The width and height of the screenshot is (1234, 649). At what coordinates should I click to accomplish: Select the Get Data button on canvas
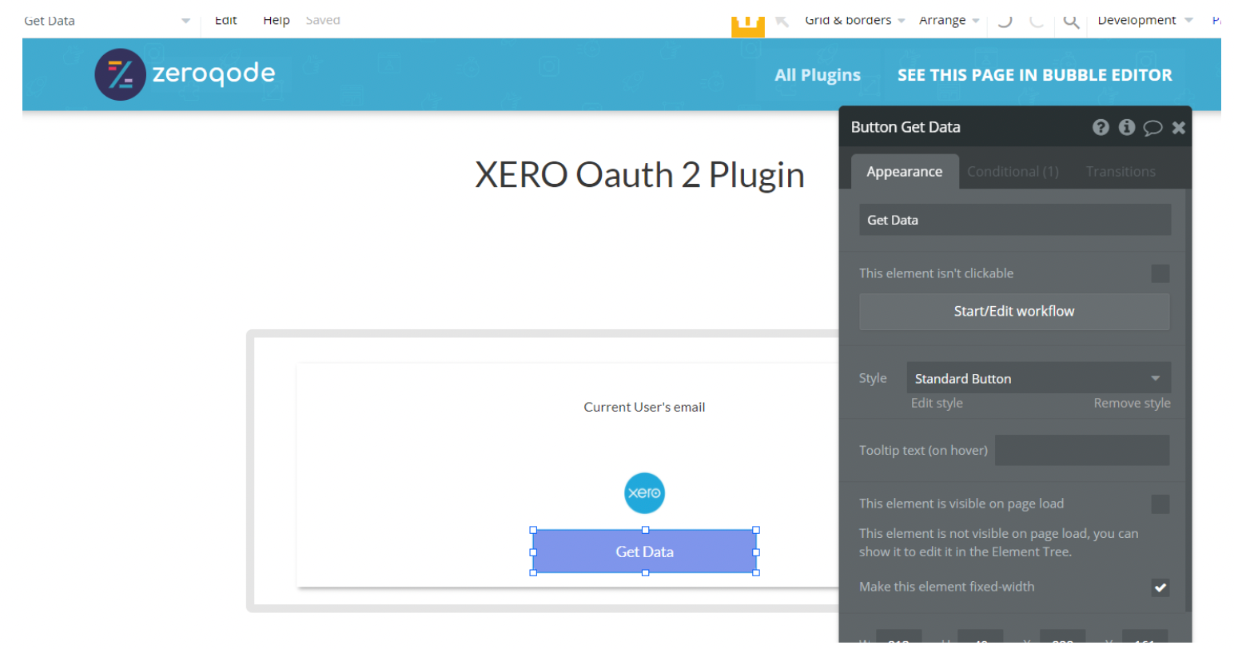(x=644, y=551)
